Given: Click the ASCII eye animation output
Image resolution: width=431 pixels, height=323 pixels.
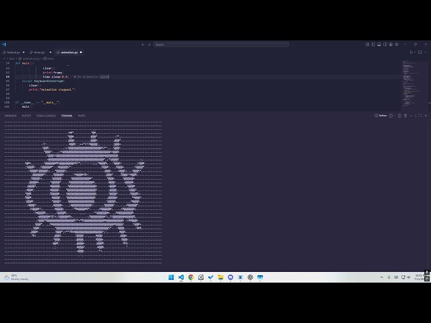Looking at the screenshot, I should coord(83,192).
